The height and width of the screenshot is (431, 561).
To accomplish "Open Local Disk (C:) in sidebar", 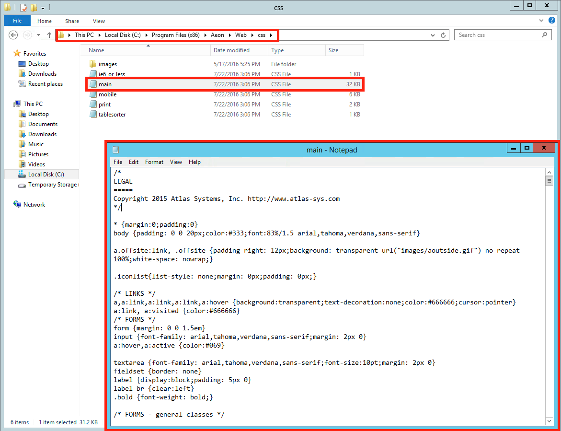I will pos(46,175).
